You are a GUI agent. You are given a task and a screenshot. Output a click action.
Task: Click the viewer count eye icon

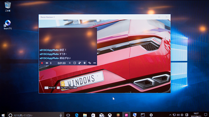pyautogui.click(x=47, y=63)
